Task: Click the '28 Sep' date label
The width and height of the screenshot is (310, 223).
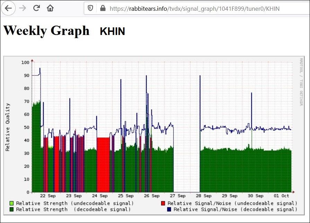Action: (x=204, y=196)
